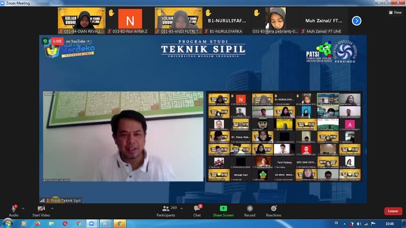Expand the on YouTube live dropdown
The image size is (406, 228).
click(78, 41)
